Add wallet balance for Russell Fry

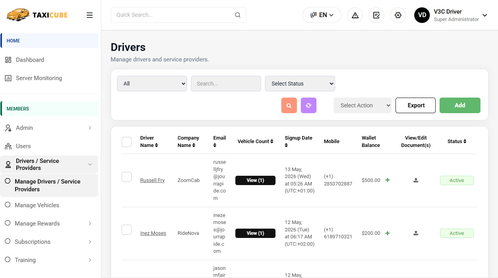click(x=387, y=180)
